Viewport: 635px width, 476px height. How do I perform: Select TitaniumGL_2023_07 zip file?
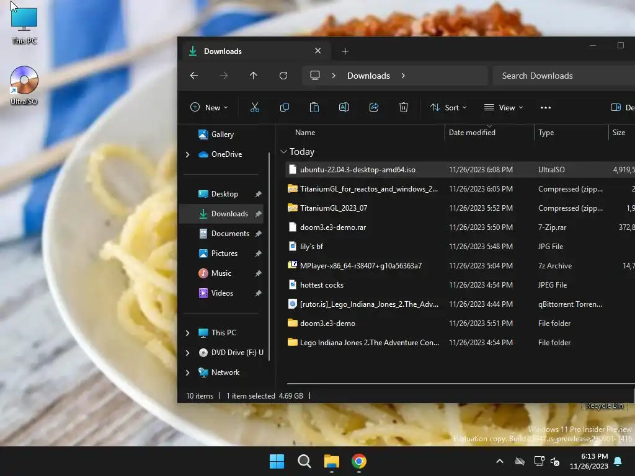[x=460, y=208]
